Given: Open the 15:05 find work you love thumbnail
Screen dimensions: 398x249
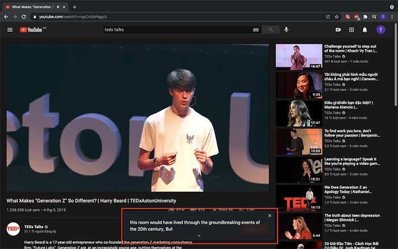Looking at the screenshot, I should [x=299, y=142].
